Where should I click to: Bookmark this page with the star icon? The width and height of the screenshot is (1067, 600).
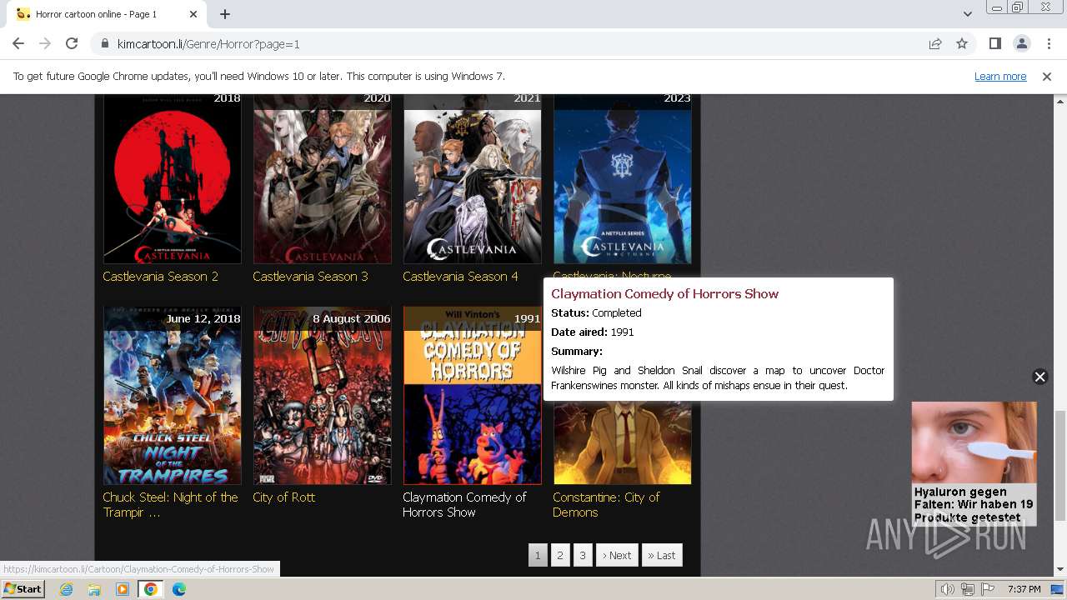pos(962,43)
